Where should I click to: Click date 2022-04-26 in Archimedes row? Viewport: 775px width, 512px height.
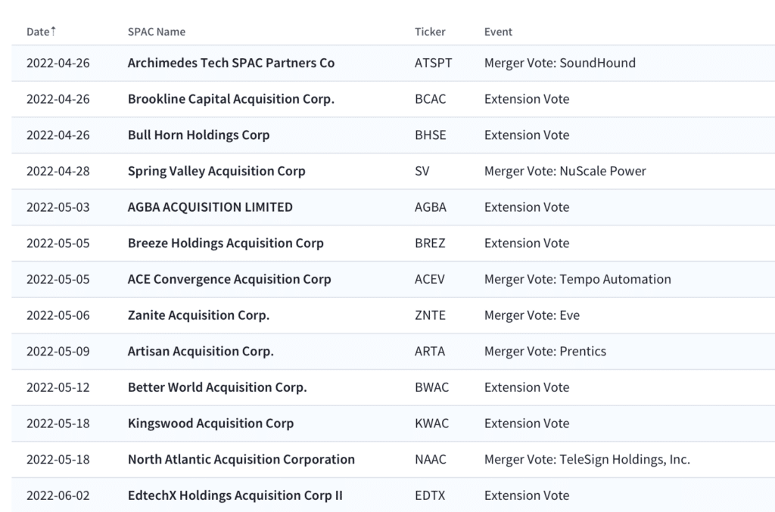tap(58, 64)
